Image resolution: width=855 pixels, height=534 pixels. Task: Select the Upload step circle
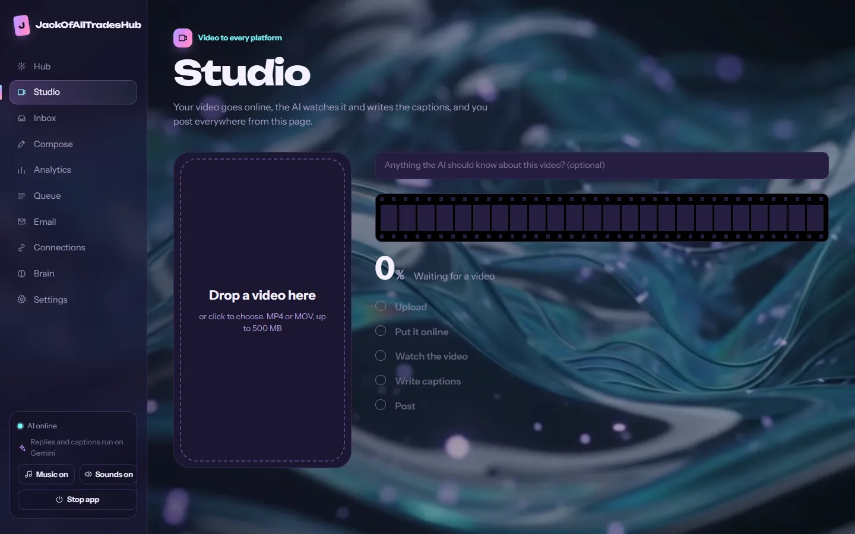381,306
